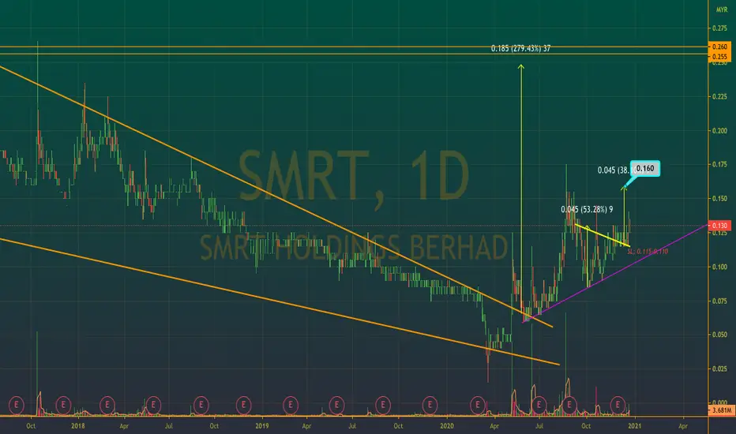Click the 0.200 price axis label
This screenshot has width=736, height=434.
coord(719,130)
